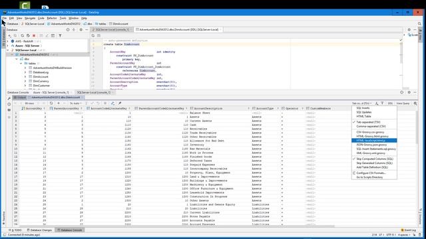Click the filter funnel icon in Database panel
Viewport: 426px width, 239px height.
click(60, 35)
